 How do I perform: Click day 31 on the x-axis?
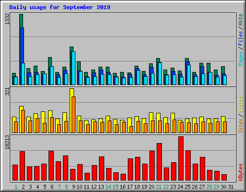click(231, 187)
